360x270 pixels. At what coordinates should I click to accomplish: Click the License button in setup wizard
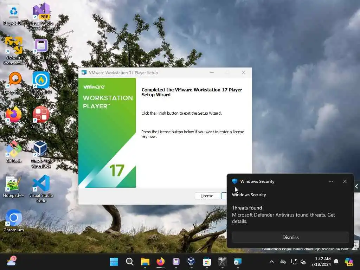tap(207, 196)
